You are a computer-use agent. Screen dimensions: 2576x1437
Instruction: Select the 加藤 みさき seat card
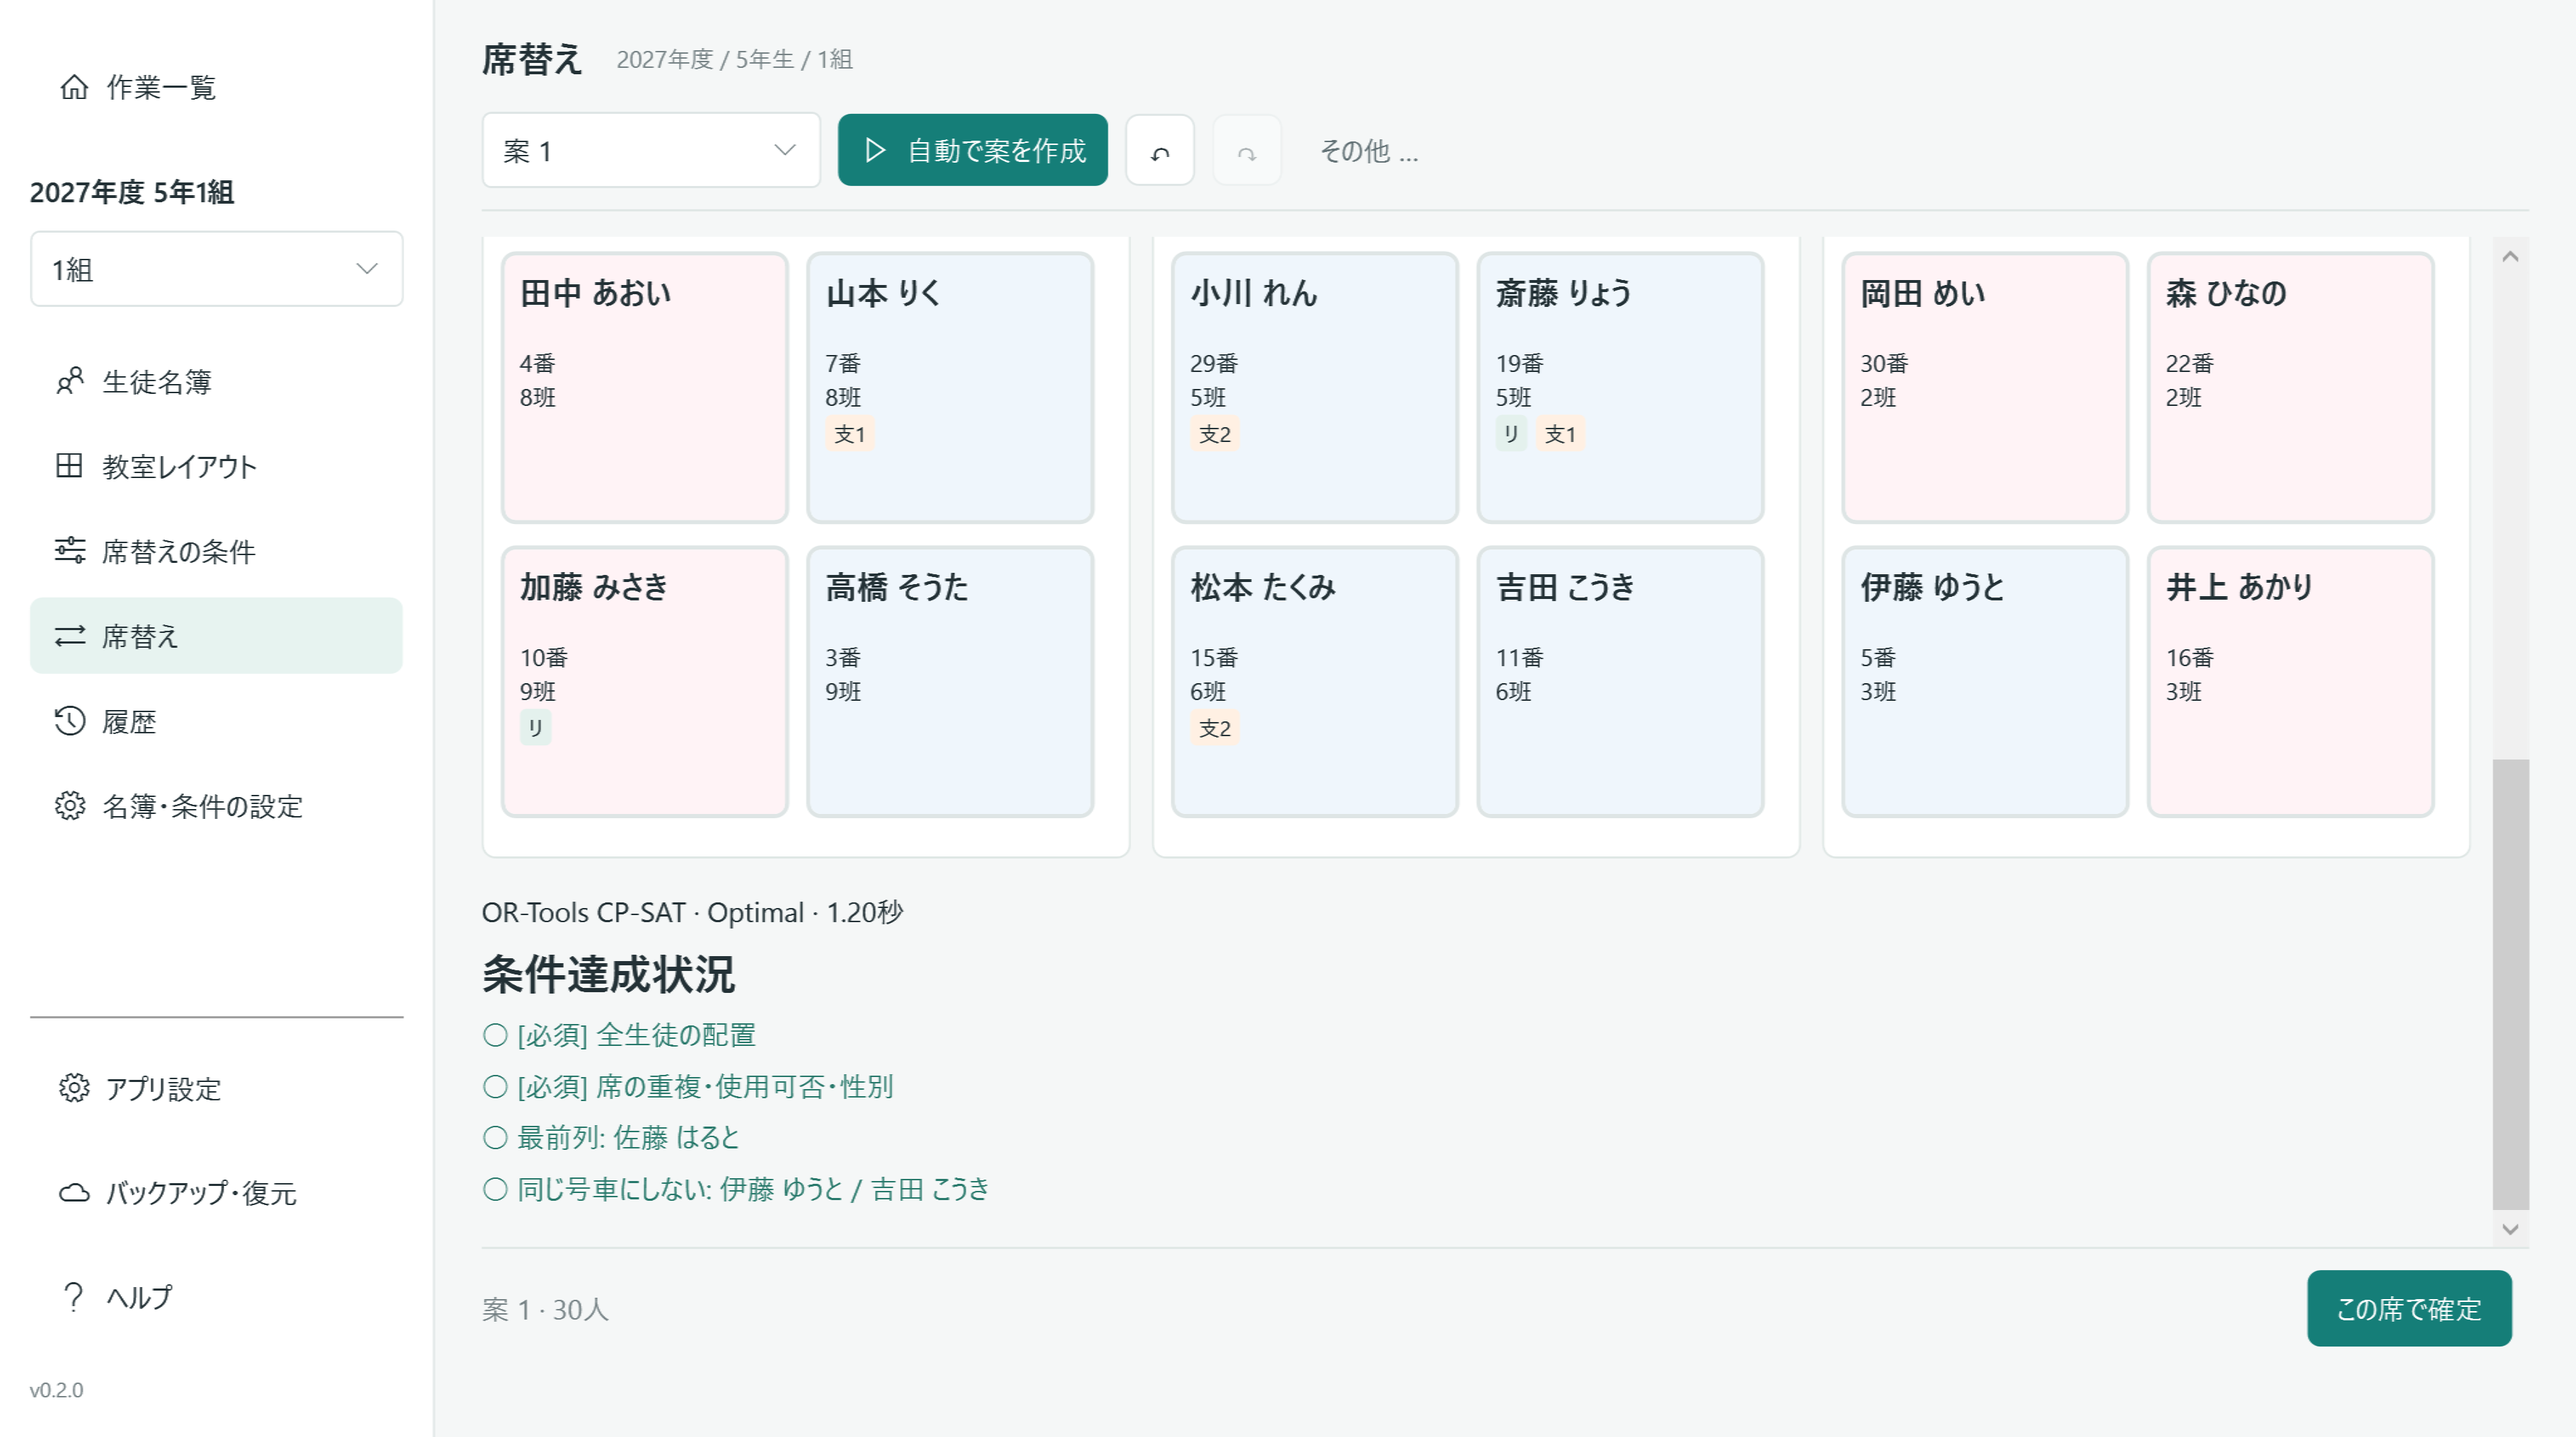pos(645,681)
